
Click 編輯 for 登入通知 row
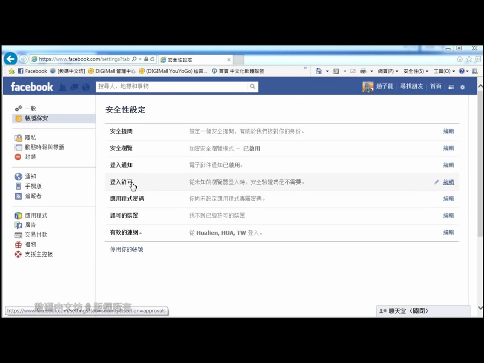pyautogui.click(x=449, y=165)
